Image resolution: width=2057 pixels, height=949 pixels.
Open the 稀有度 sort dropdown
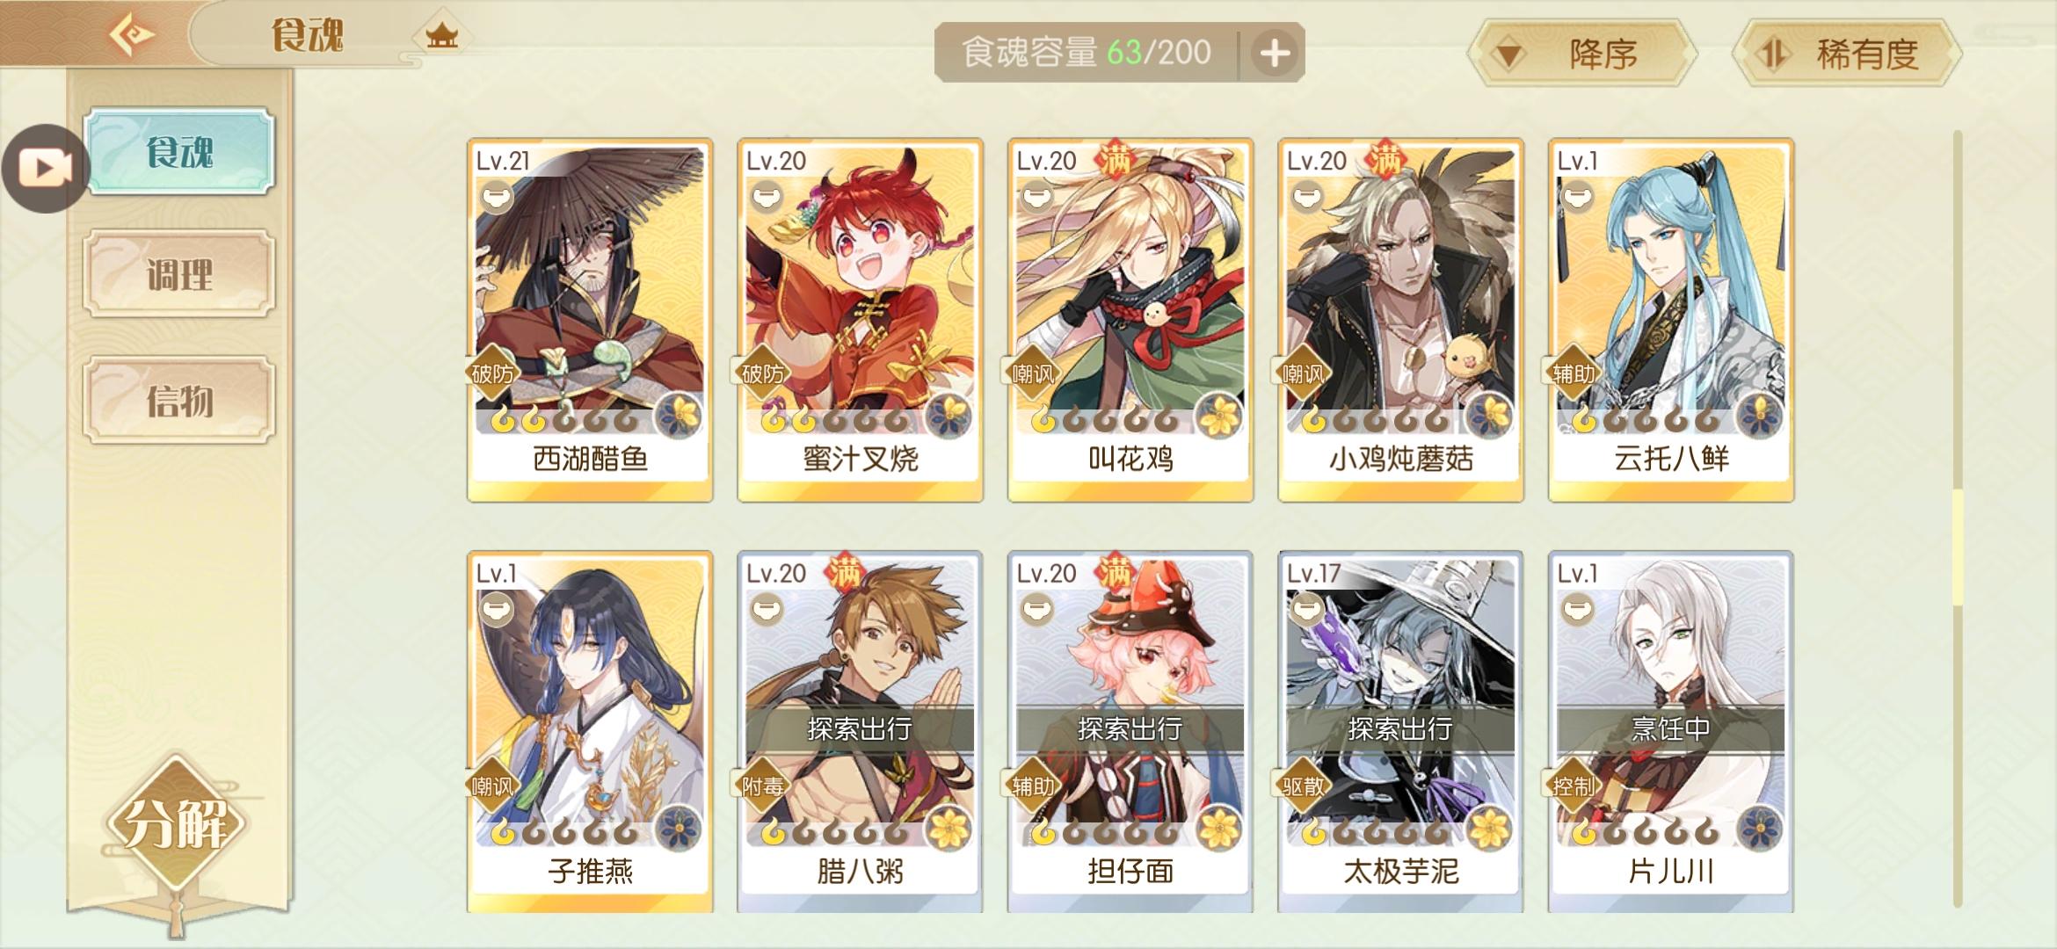tap(1846, 54)
